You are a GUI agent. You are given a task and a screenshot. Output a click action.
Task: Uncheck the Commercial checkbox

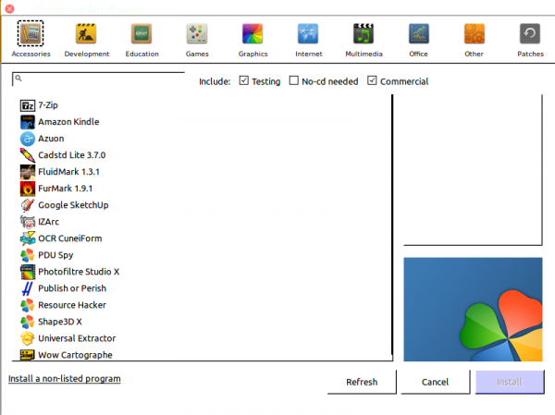(x=372, y=80)
